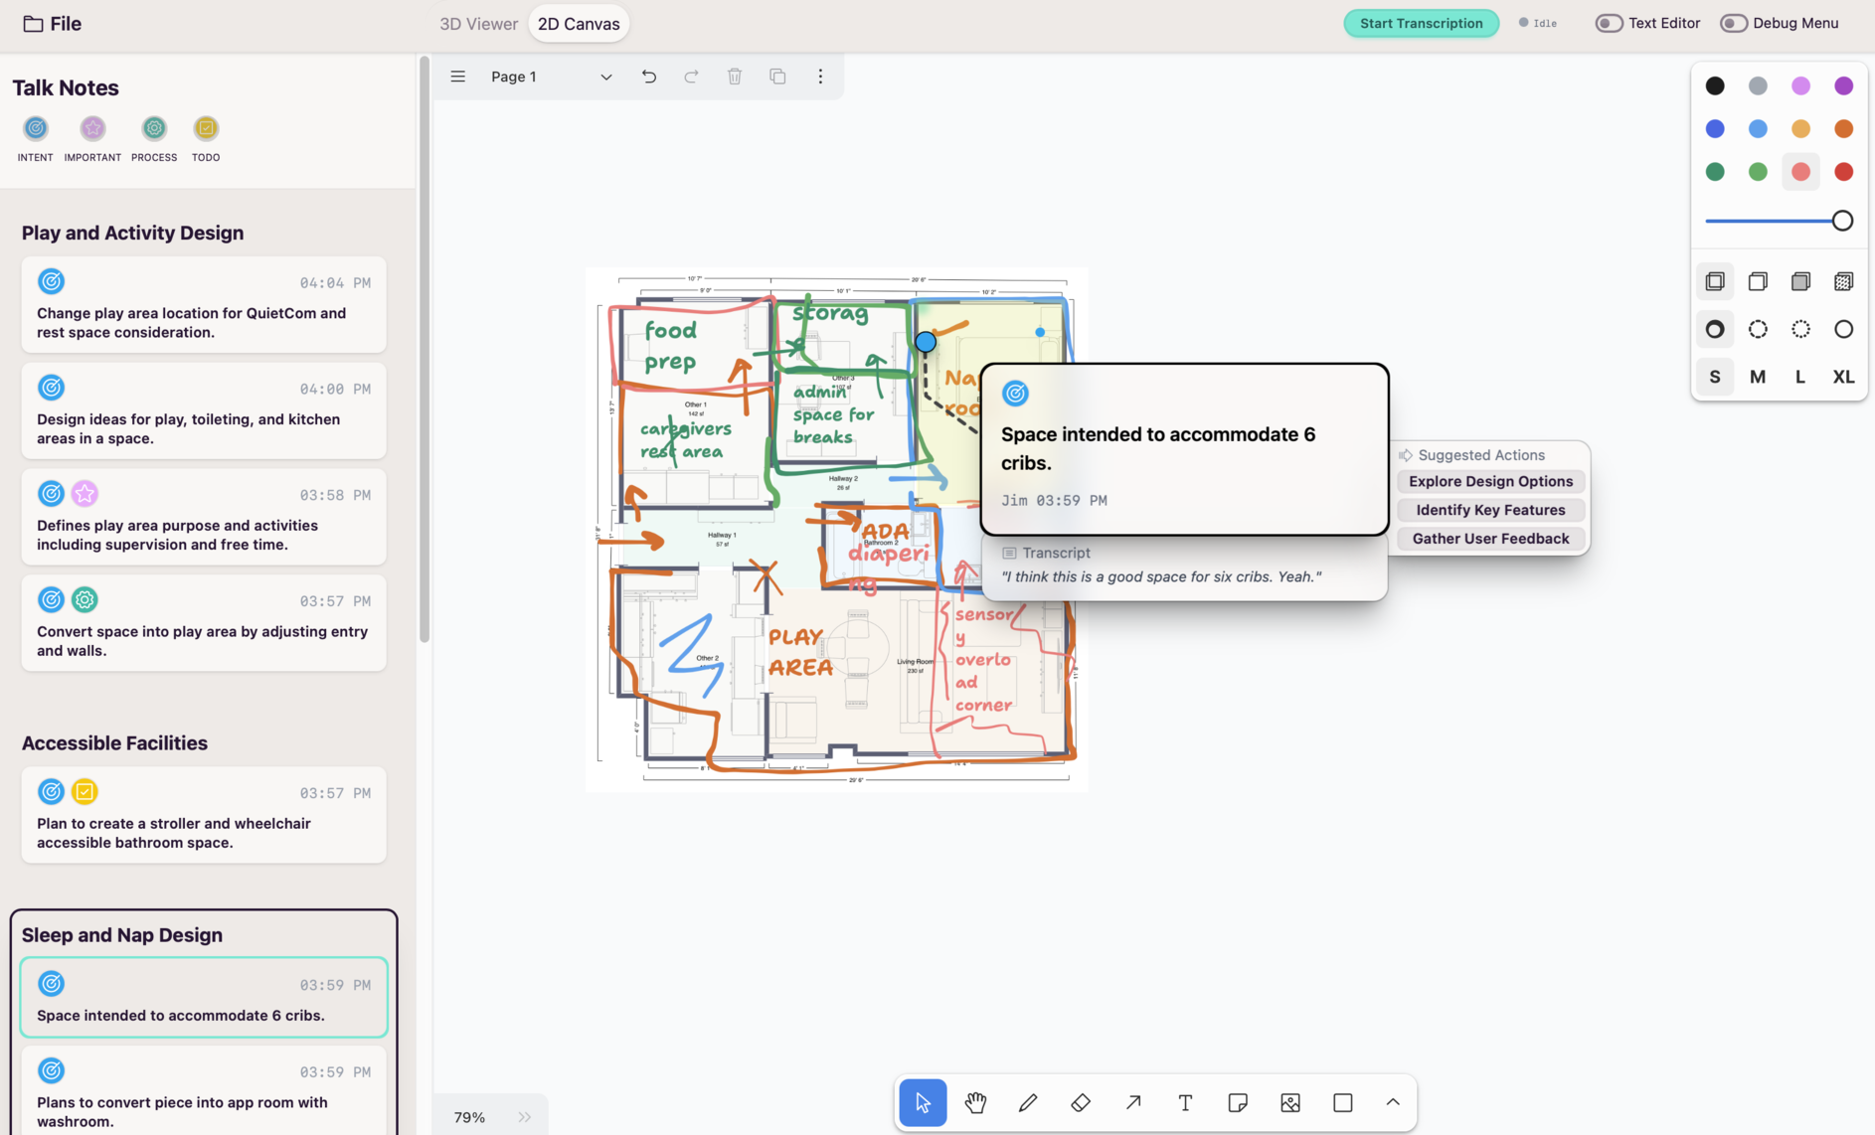Switch to the 3D Viewer tab
The height and width of the screenshot is (1135, 1875).
click(x=478, y=24)
